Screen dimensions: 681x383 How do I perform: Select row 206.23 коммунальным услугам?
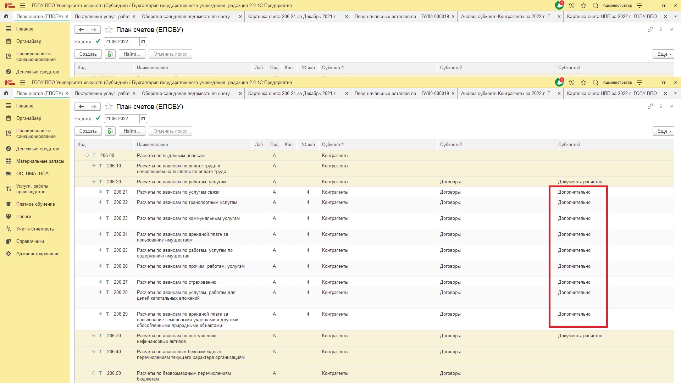tap(188, 218)
